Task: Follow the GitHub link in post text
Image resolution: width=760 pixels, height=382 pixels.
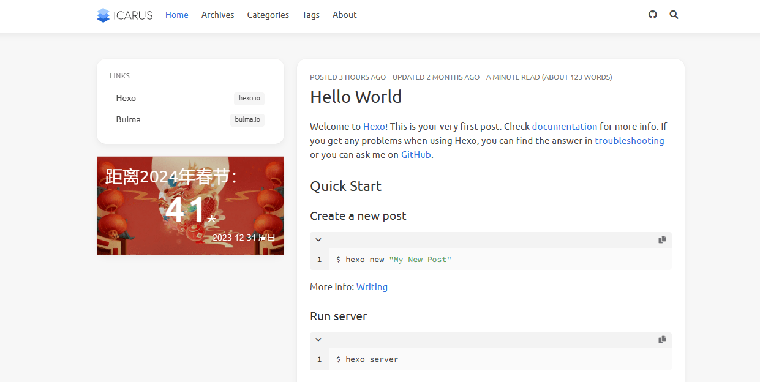Action: [416, 155]
